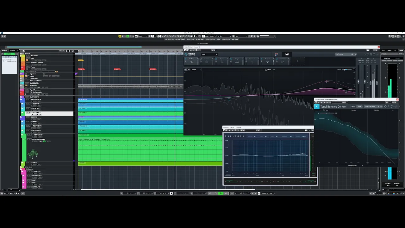Click the track search magnifier icon in track list header
405x228 pixels.
click(73, 51)
